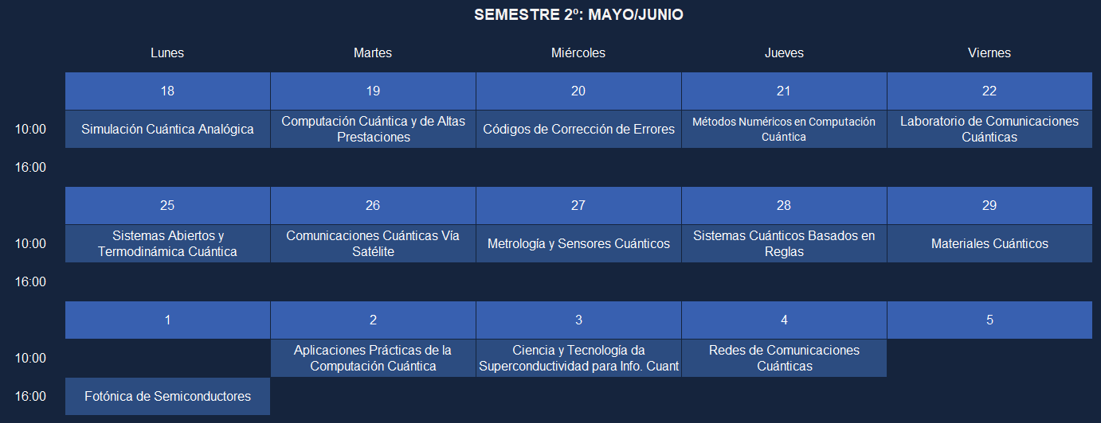Click the day 29 date cell
This screenshot has width=1101, height=423.
tap(989, 205)
